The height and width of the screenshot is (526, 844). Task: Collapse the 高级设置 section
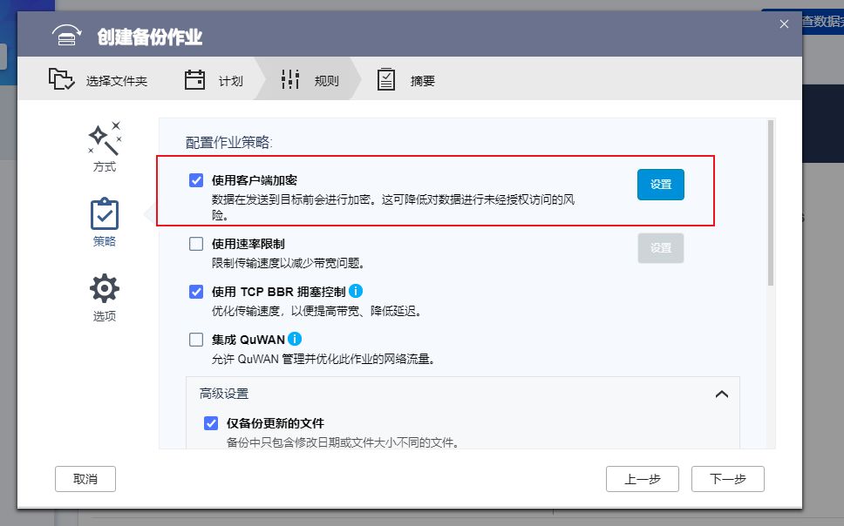[722, 394]
